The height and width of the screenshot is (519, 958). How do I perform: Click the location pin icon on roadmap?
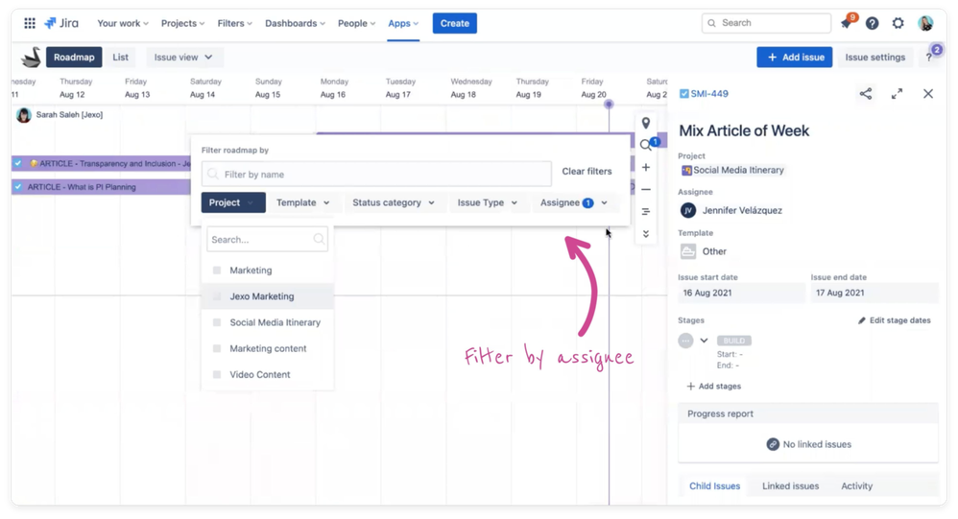pos(646,123)
